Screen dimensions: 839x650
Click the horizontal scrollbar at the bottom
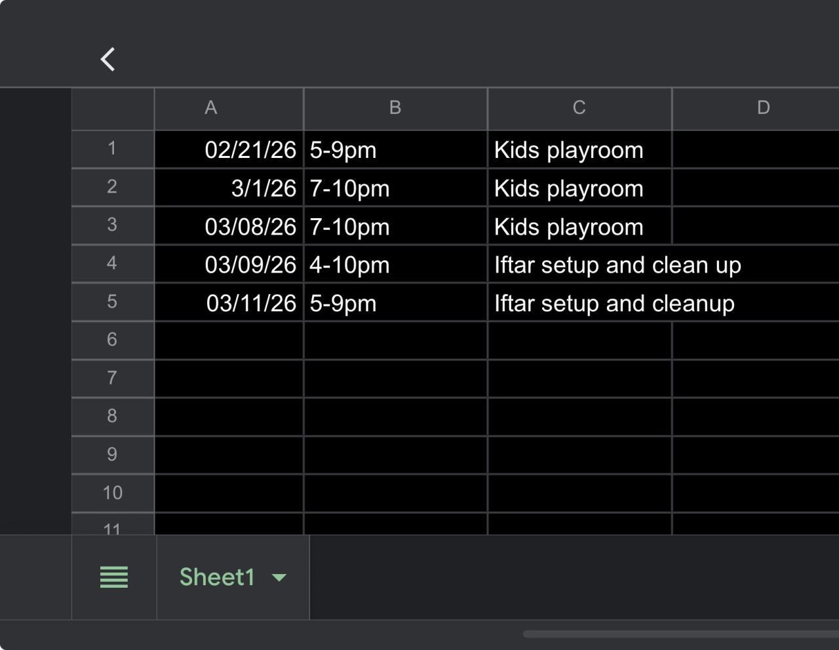[x=680, y=634]
